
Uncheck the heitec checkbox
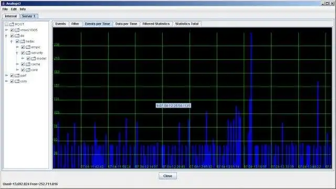17,41
